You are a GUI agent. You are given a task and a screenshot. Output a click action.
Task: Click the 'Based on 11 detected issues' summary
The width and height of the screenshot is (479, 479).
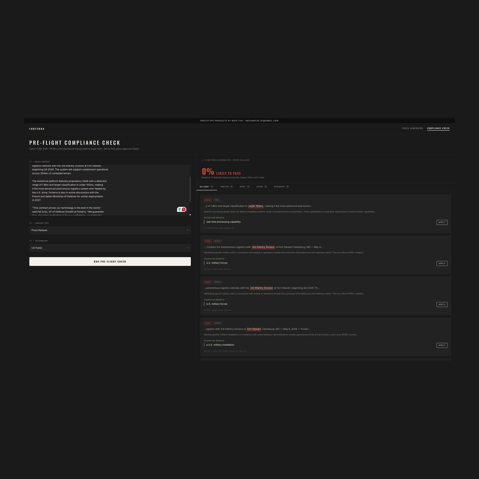coord(233,178)
